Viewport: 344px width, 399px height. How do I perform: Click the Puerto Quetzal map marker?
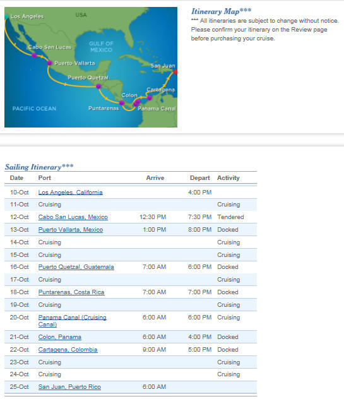point(98,86)
